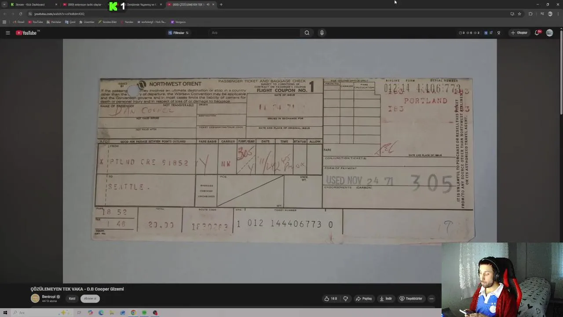The image size is (563, 317).
Task: Like the video with thumbs up
Action: pos(330,299)
